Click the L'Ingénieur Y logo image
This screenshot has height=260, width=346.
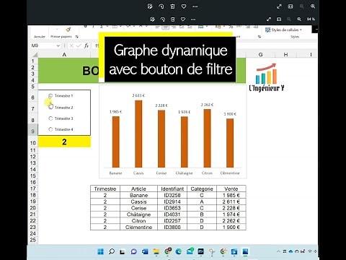[x=267, y=77]
